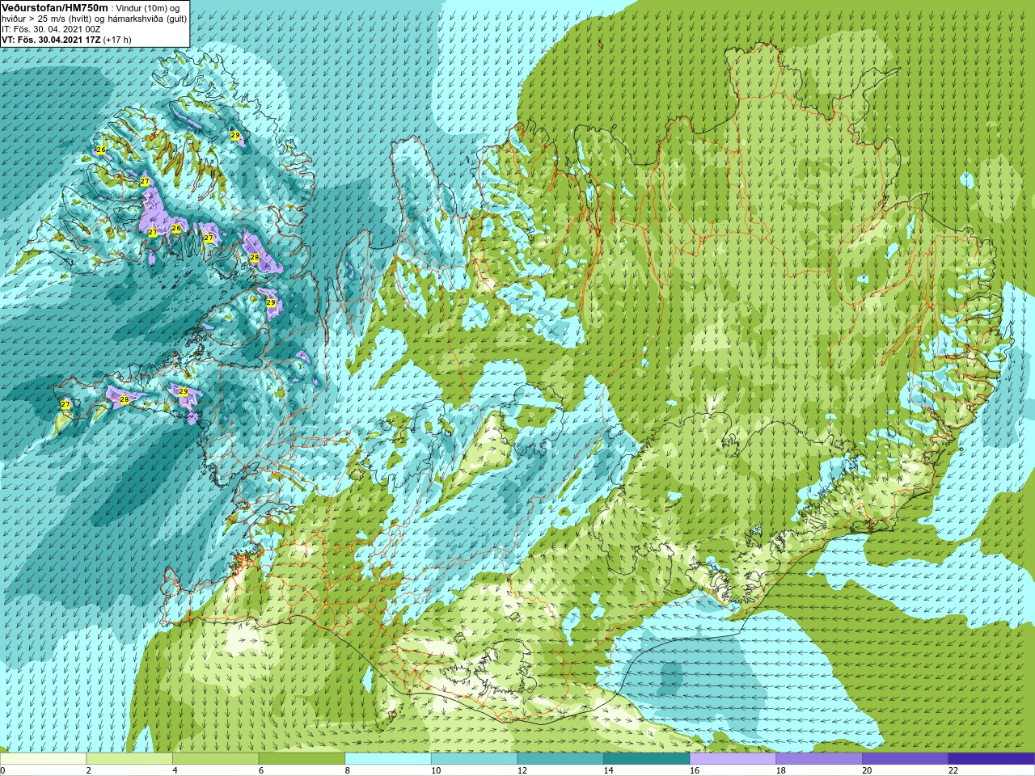Image resolution: width=1035 pixels, height=776 pixels.
Task: Click the legend tick label '10'
Action: 436,771
